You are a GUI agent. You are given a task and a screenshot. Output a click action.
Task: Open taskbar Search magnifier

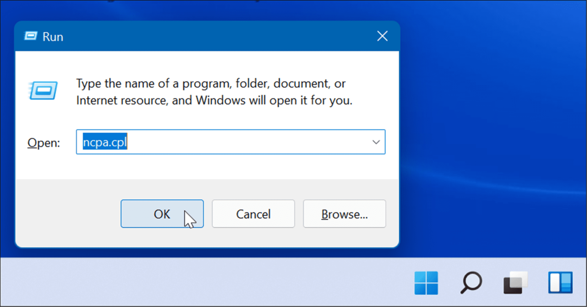(x=471, y=283)
